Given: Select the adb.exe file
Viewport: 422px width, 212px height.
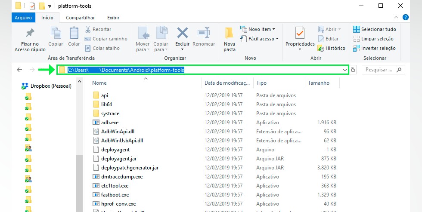Looking at the screenshot, I should (110, 123).
